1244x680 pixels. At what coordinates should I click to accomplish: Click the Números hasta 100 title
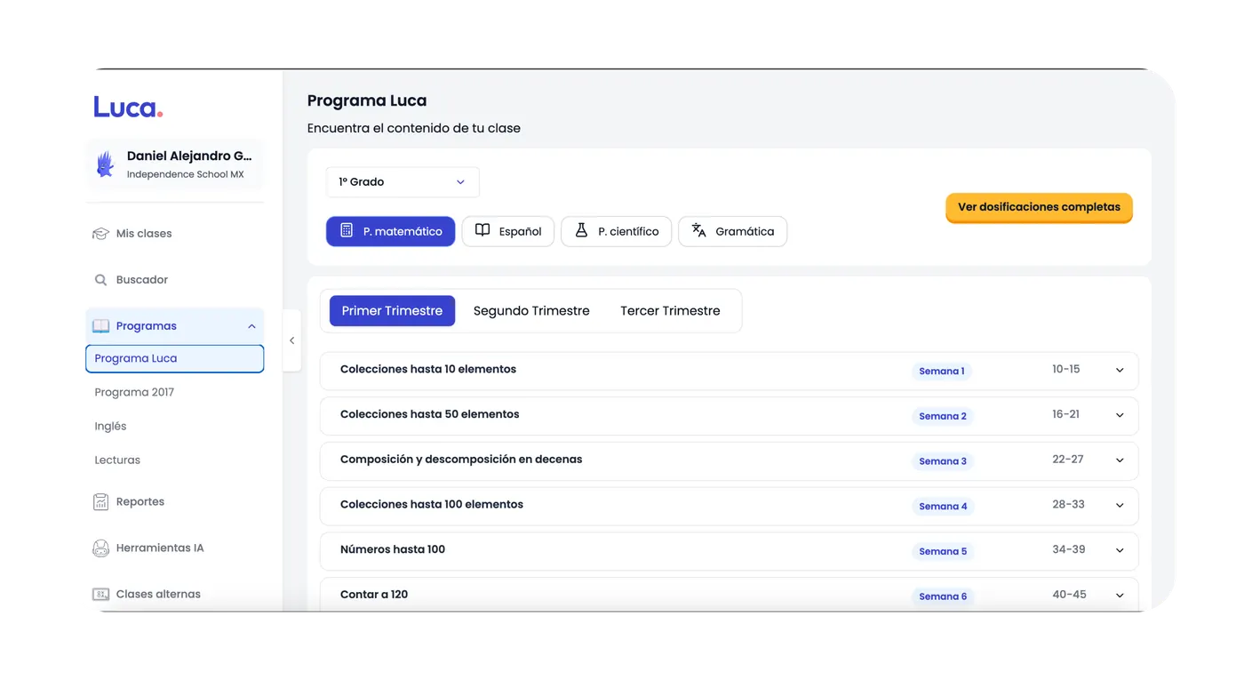point(393,549)
